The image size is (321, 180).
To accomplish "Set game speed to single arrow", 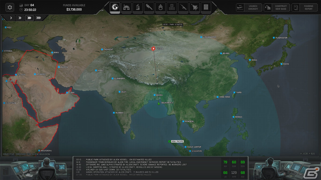I will pos(11,18).
